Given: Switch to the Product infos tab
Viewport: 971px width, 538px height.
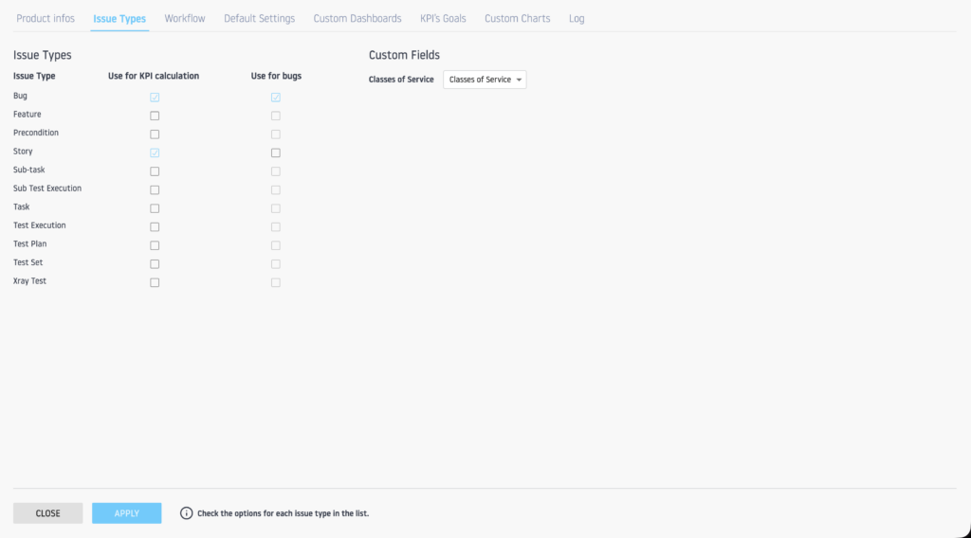Looking at the screenshot, I should [46, 19].
